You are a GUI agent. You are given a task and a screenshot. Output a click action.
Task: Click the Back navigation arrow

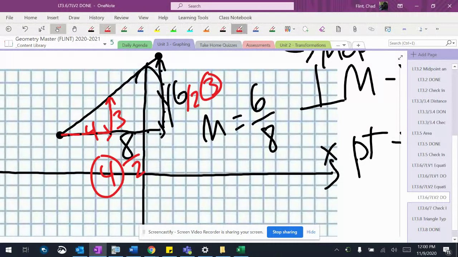click(9, 29)
